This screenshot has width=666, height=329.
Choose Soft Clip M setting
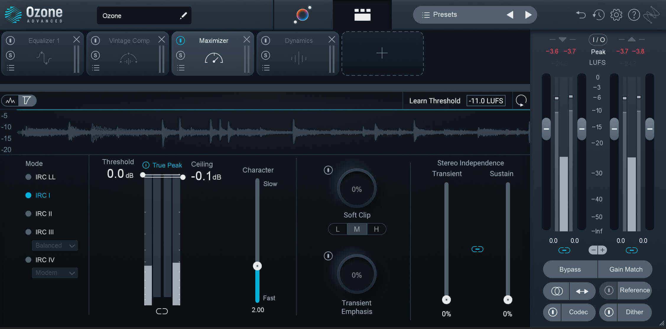(x=357, y=229)
